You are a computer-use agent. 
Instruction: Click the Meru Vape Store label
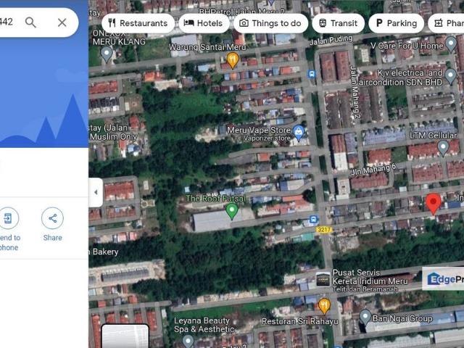coord(259,130)
